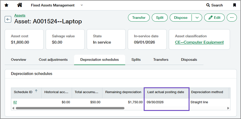
Task: Click the $0.00 historical accumulated cell
Action: pos(66,102)
